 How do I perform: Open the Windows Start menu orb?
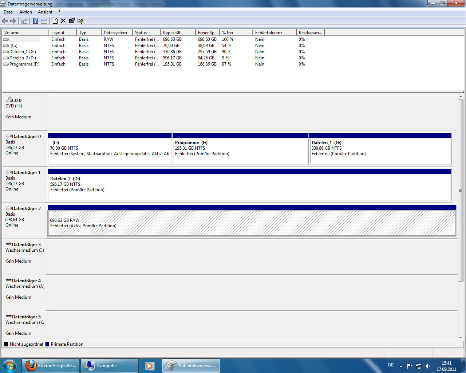(10, 365)
